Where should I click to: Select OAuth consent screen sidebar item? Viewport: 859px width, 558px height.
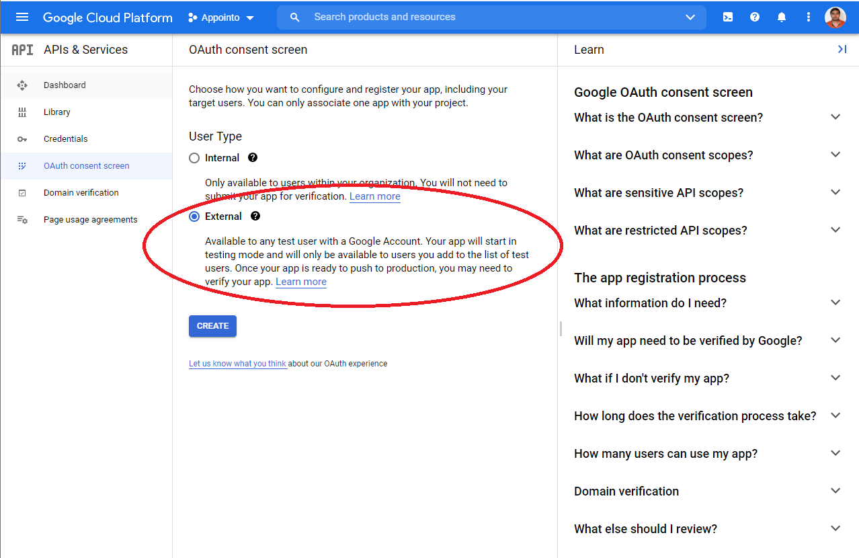(x=86, y=166)
